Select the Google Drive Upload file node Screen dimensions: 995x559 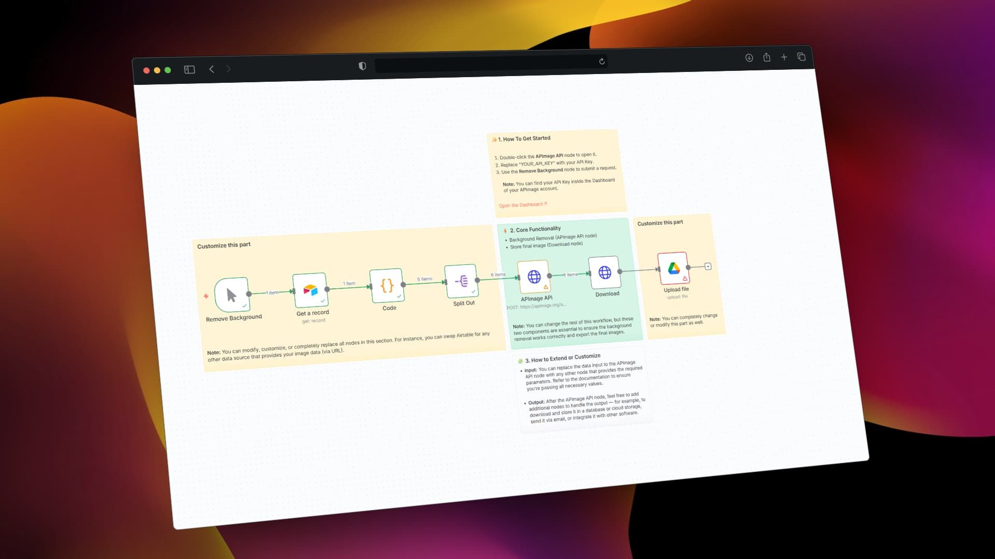pos(673,268)
